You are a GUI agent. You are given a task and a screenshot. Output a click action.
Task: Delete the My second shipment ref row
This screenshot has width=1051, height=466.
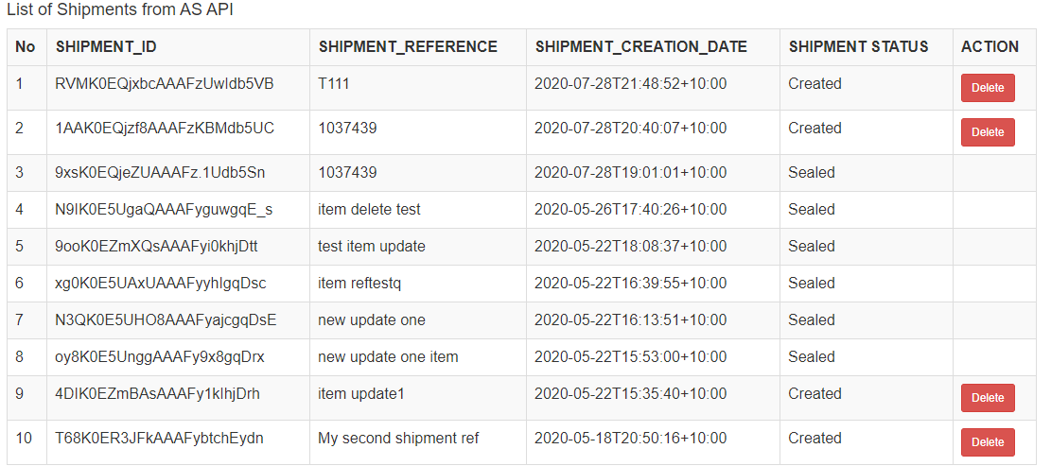[988, 442]
